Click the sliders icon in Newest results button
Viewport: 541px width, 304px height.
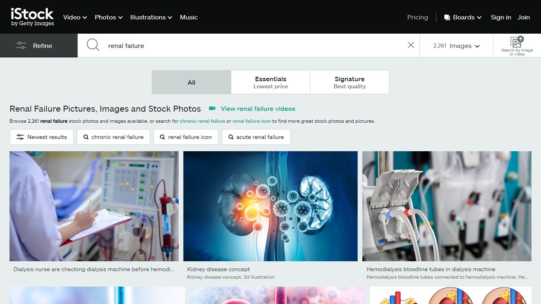(20, 137)
